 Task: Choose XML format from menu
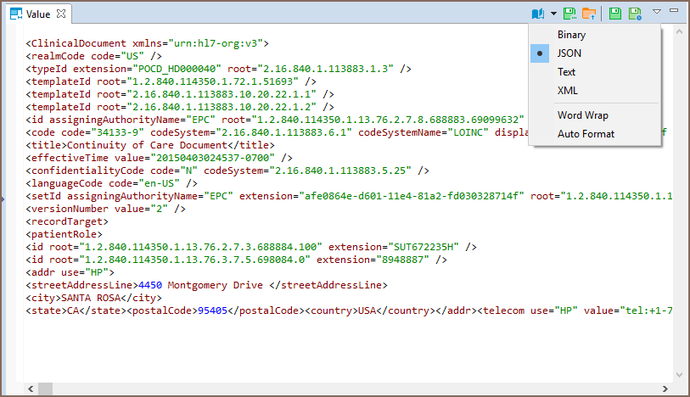tap(567, 91)
